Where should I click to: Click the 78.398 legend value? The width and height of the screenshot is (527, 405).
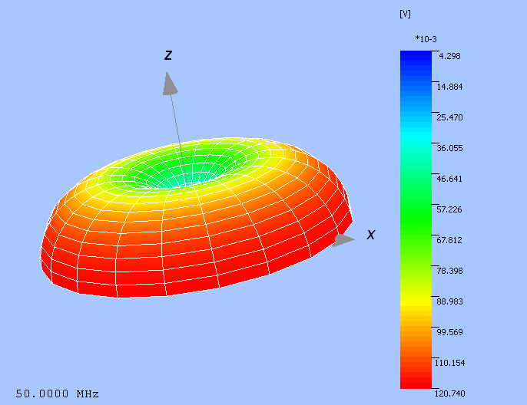[449, 271]
